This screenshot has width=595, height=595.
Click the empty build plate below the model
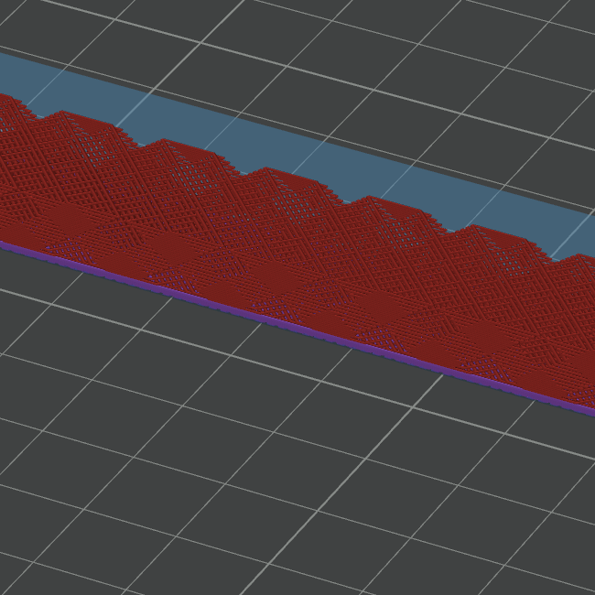[275, 458]
